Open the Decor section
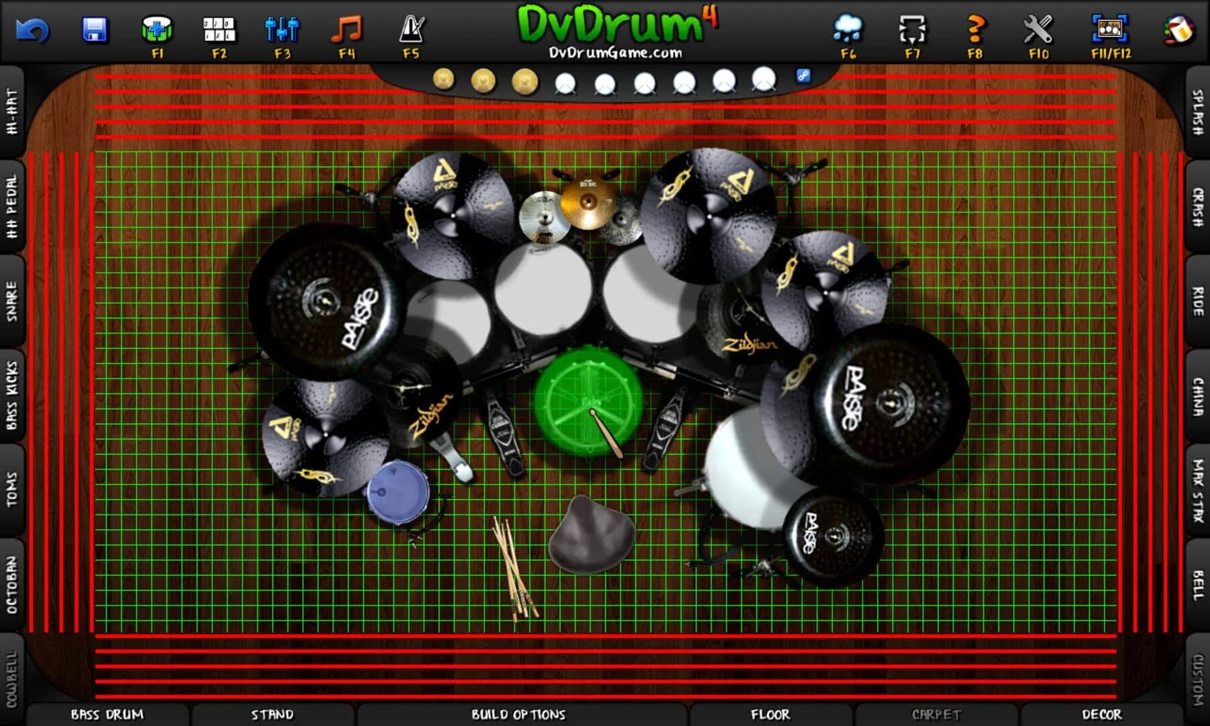The width and height of the screenshot is (1210, 726). [x=1101, y=715]
